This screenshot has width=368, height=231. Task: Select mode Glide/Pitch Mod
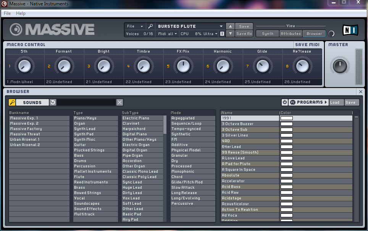(193, 182)
